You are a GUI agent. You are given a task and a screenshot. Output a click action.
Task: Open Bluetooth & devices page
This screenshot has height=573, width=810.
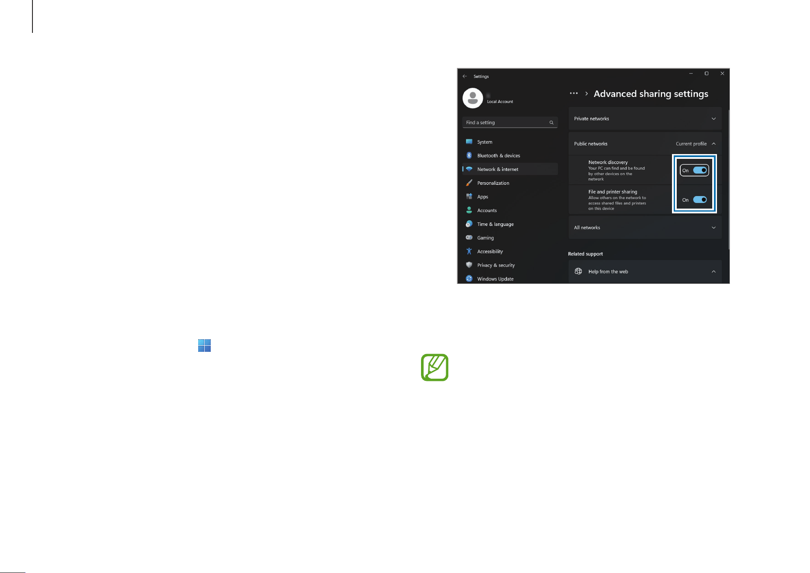pyautogui.click(x=510, y=155)
